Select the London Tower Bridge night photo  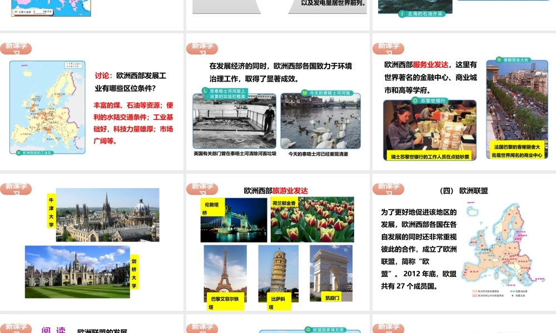(234, 220)
